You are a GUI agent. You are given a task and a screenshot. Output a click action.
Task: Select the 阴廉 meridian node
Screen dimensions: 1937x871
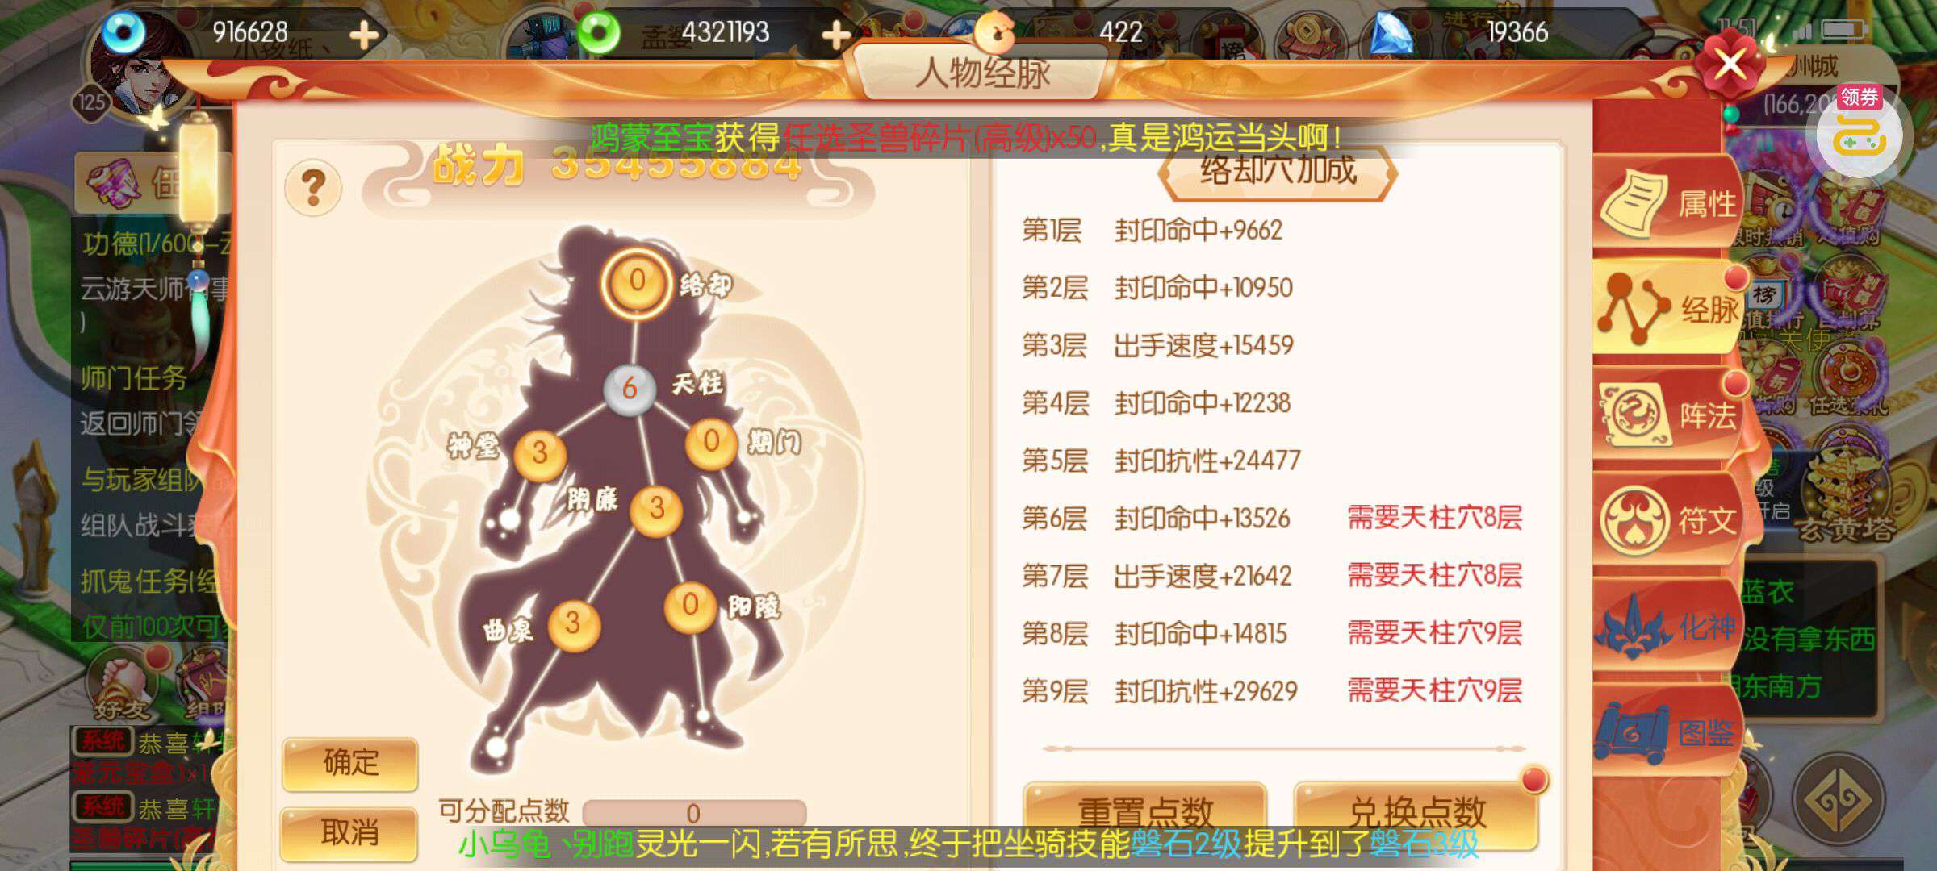pos(656,508)
